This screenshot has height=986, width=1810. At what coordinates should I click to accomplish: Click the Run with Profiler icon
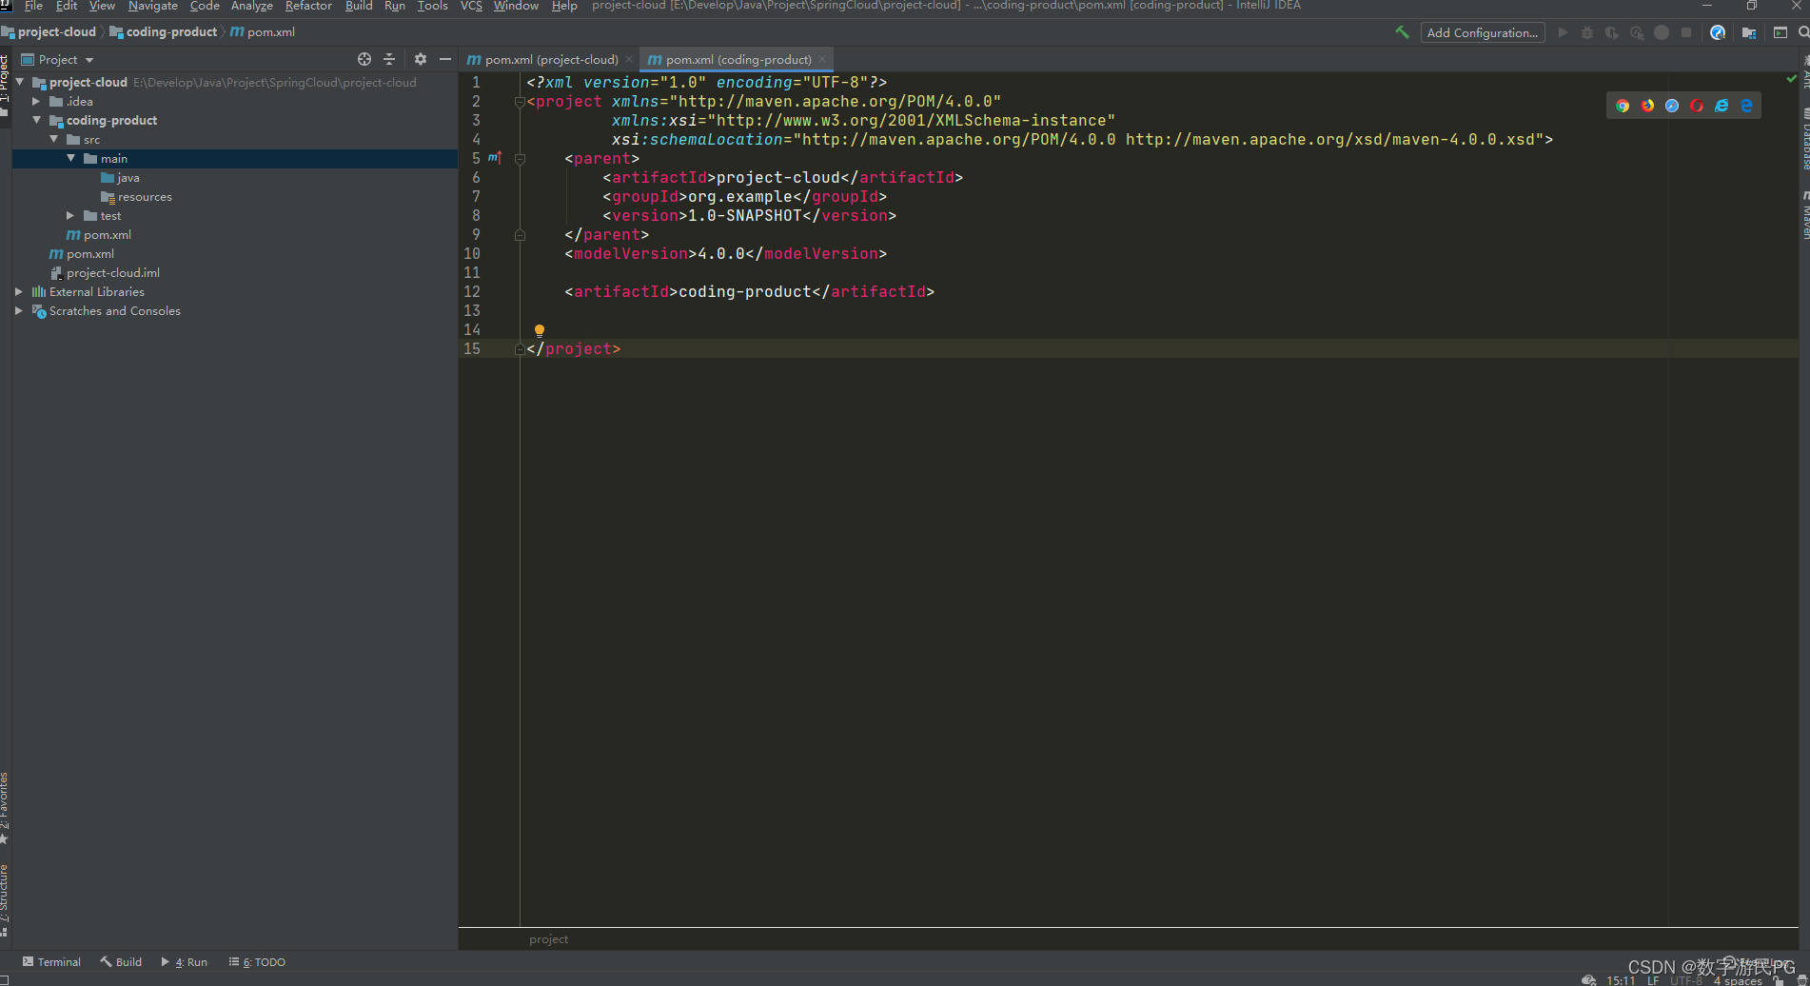(x=1637, y=32)
